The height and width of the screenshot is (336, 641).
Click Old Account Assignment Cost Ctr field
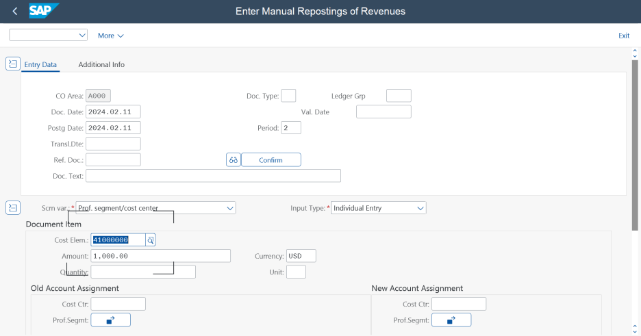pyautogui.click(x=118, y=304)
